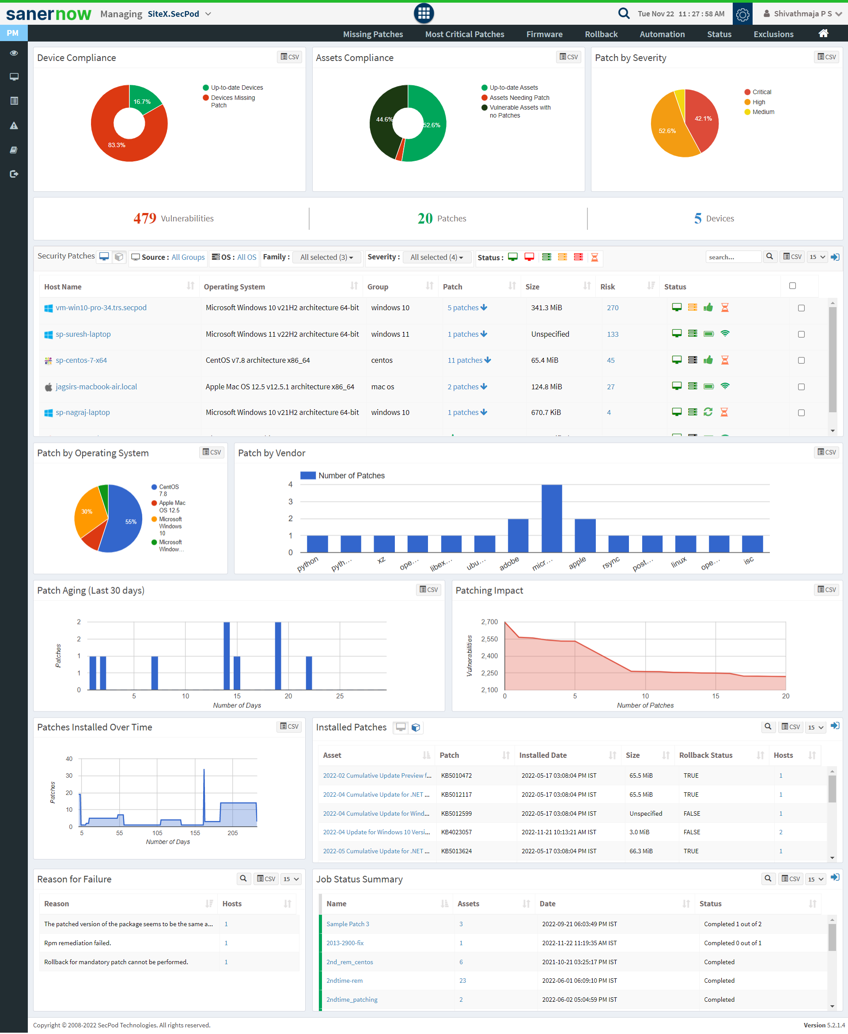
Task: Click Critical legend swatch in Patch by Severity
Action: pos(747,92)
